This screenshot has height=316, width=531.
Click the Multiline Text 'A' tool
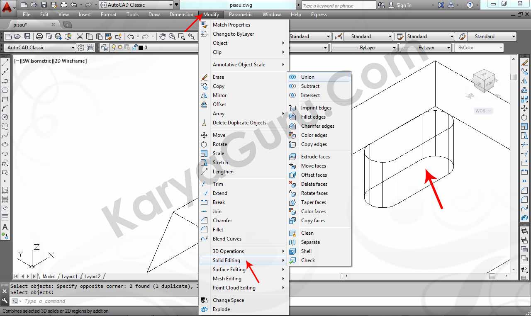5,227
